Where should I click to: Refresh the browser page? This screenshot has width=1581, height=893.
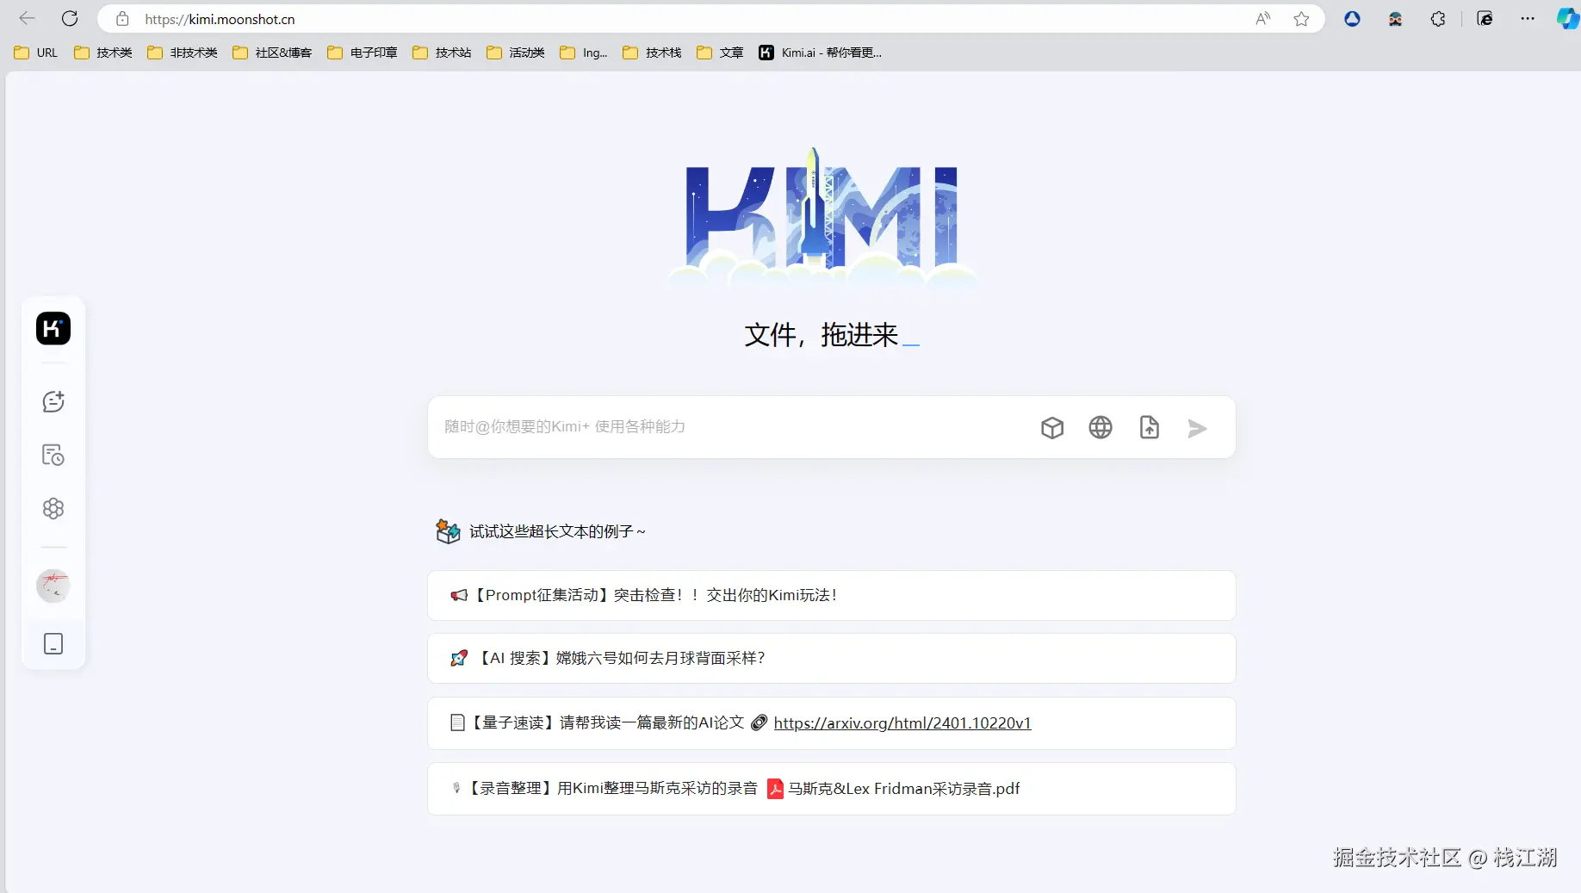coord(70,18)
